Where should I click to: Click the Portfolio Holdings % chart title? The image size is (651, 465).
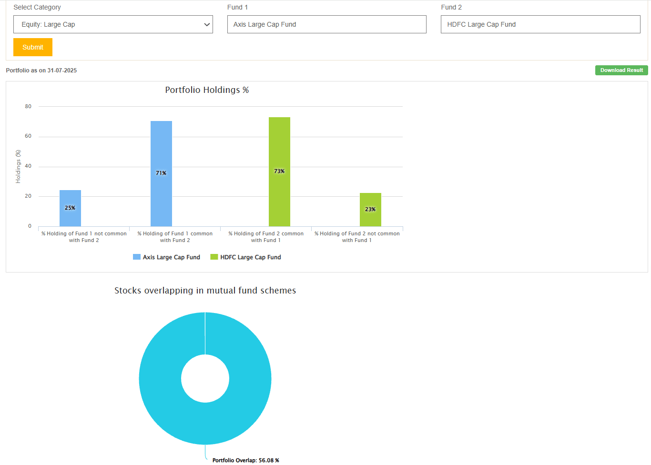tap(207, 90)
